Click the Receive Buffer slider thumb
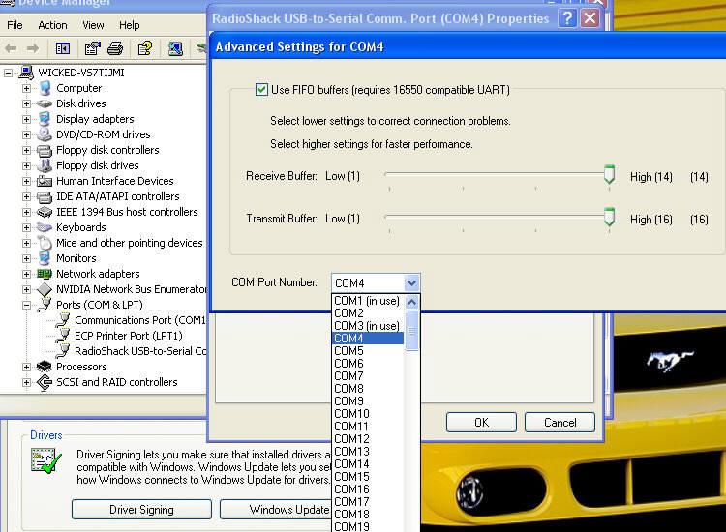Image resolution: width=726 pixels, height=532 pixels. click(x=609, y=174)
